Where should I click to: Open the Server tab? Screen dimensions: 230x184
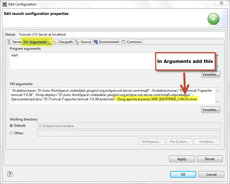click(15, 42)
